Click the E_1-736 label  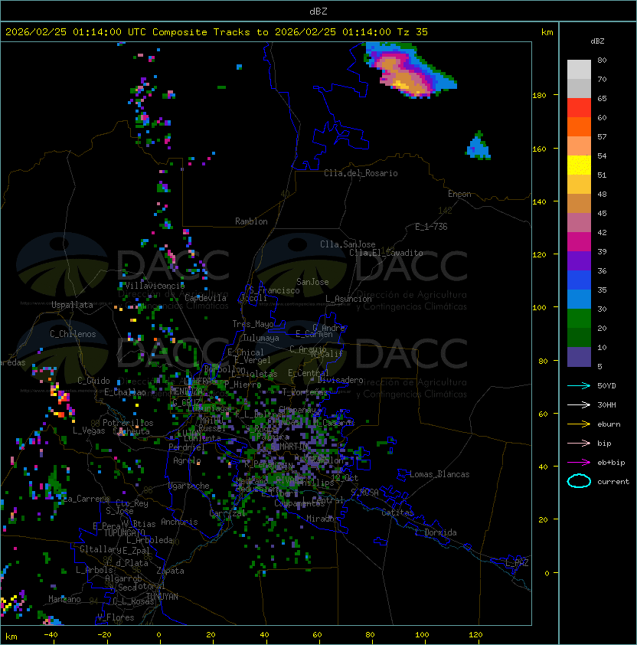click(431, 227)
